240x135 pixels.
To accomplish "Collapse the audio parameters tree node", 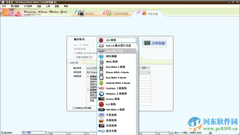I will [88, 90].
